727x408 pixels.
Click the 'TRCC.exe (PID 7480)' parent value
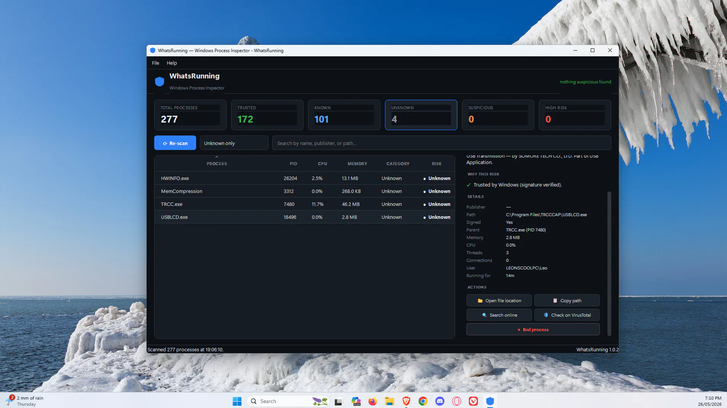pos(526,230)
